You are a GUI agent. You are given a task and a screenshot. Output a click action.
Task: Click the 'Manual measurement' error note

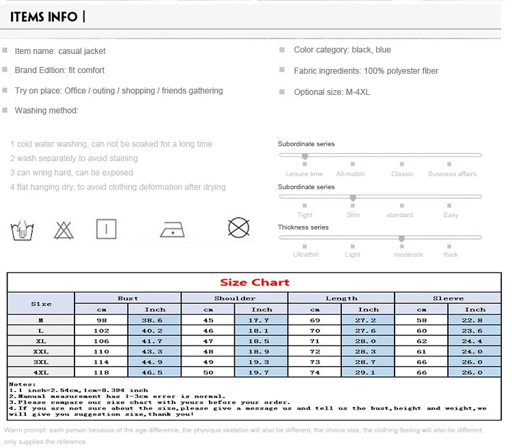117,396
